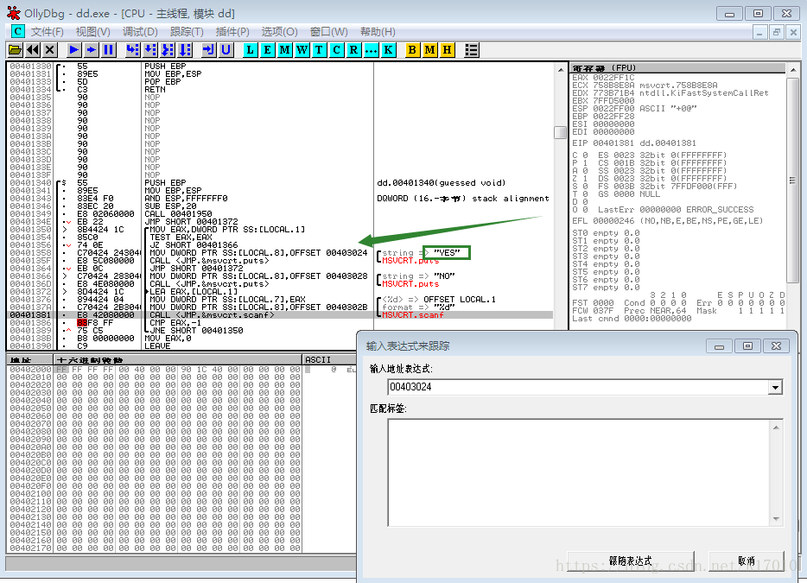Open Hardware breakpoints with yellow H icon
The width and height of the screenshot is (807, 583).
447,50
